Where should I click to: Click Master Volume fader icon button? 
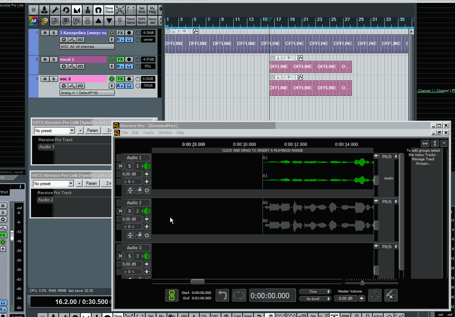tap(362, 298)
